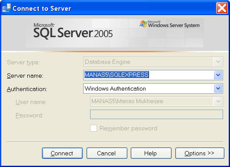This screenshot has height=167, width=230.
Task: Click the Microsoft SQL Server 2005 logo
Action: (x=73, y=31)
